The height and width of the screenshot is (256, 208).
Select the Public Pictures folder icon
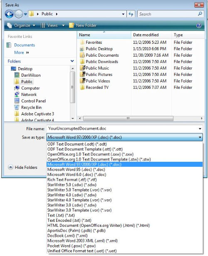coord(82,75)
